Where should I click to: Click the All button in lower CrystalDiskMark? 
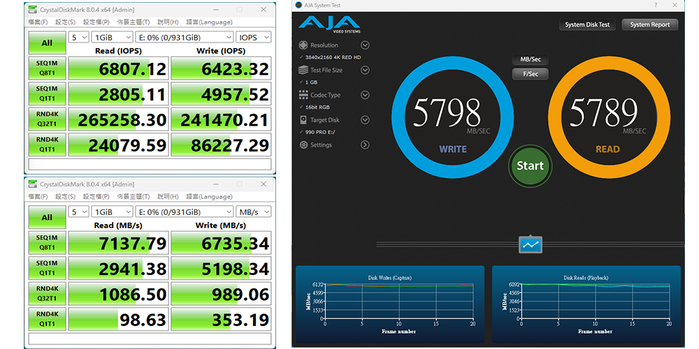(47, 217)
